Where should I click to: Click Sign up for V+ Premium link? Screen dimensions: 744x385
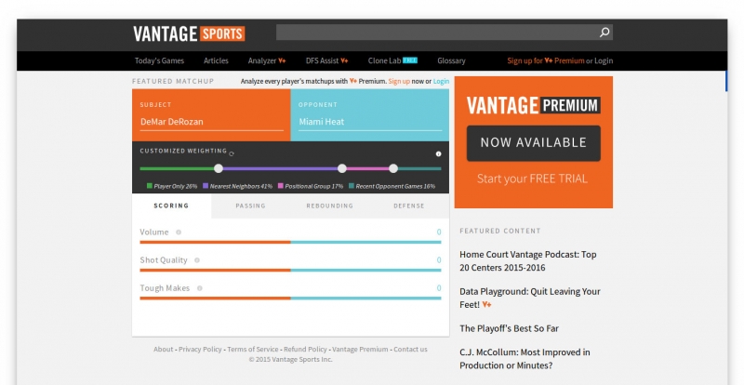pos(546,60)
